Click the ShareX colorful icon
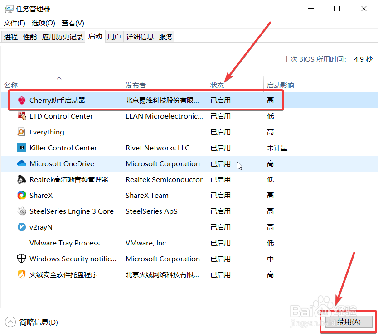The image size is (378, 336). pyautogui.click(x=21, y=195)
